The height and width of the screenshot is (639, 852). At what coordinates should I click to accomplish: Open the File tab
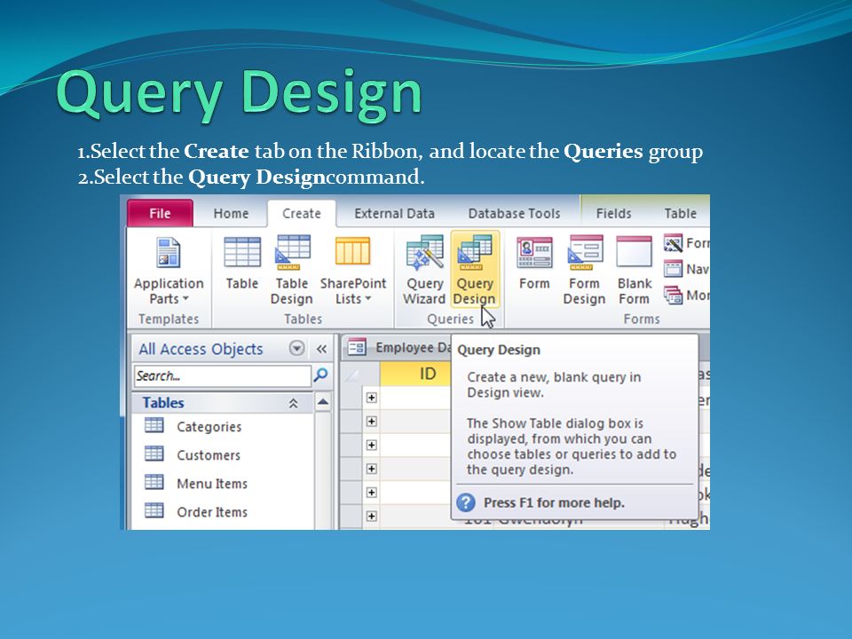pos(160,214)
